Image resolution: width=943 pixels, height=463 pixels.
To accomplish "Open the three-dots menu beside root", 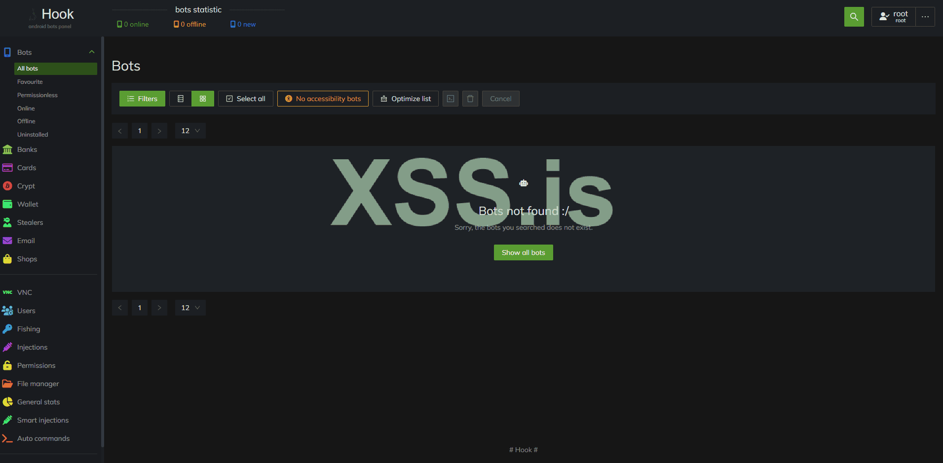I will pos(925,17).
